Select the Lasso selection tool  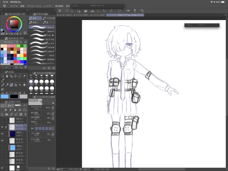pyautogui.click(x=20, y=76)
